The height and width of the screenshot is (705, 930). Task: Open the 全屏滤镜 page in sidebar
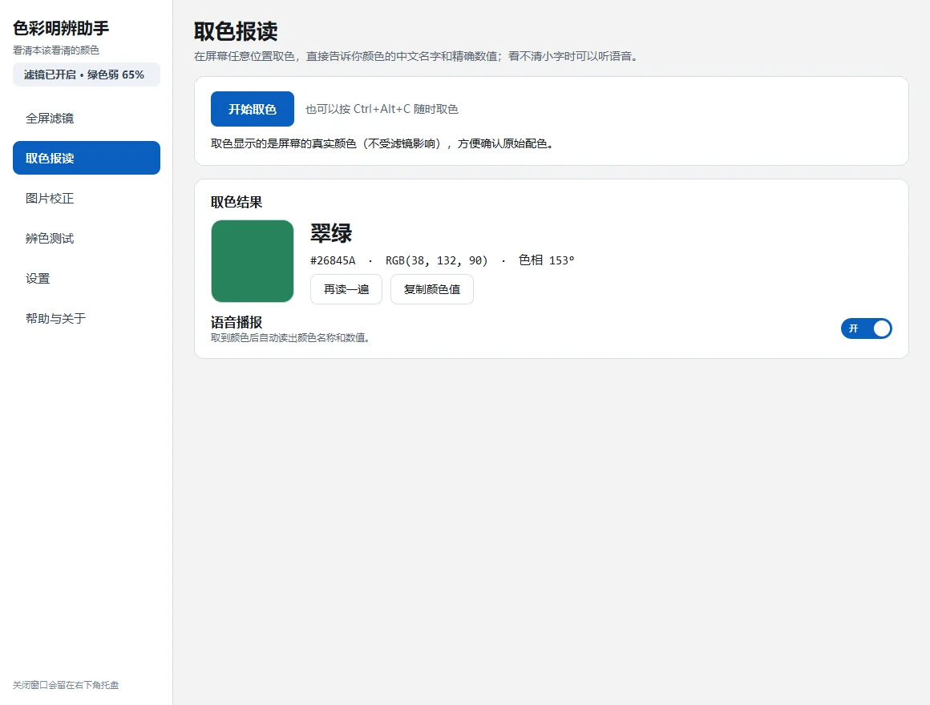[x=87, y=118]
